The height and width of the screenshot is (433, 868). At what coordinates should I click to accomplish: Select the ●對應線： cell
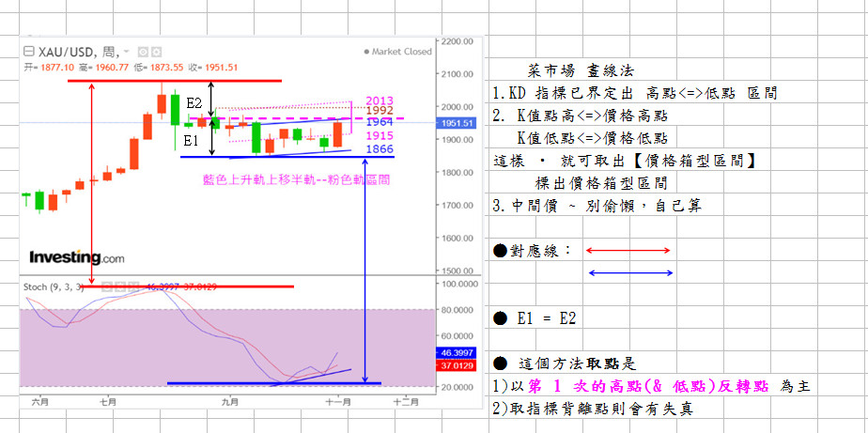point(533,250)
